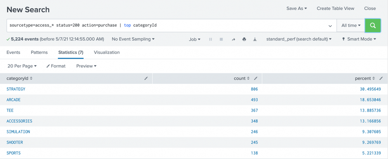
Task: Print the search results
Action: pyautogui.click(x=244, y=39)
